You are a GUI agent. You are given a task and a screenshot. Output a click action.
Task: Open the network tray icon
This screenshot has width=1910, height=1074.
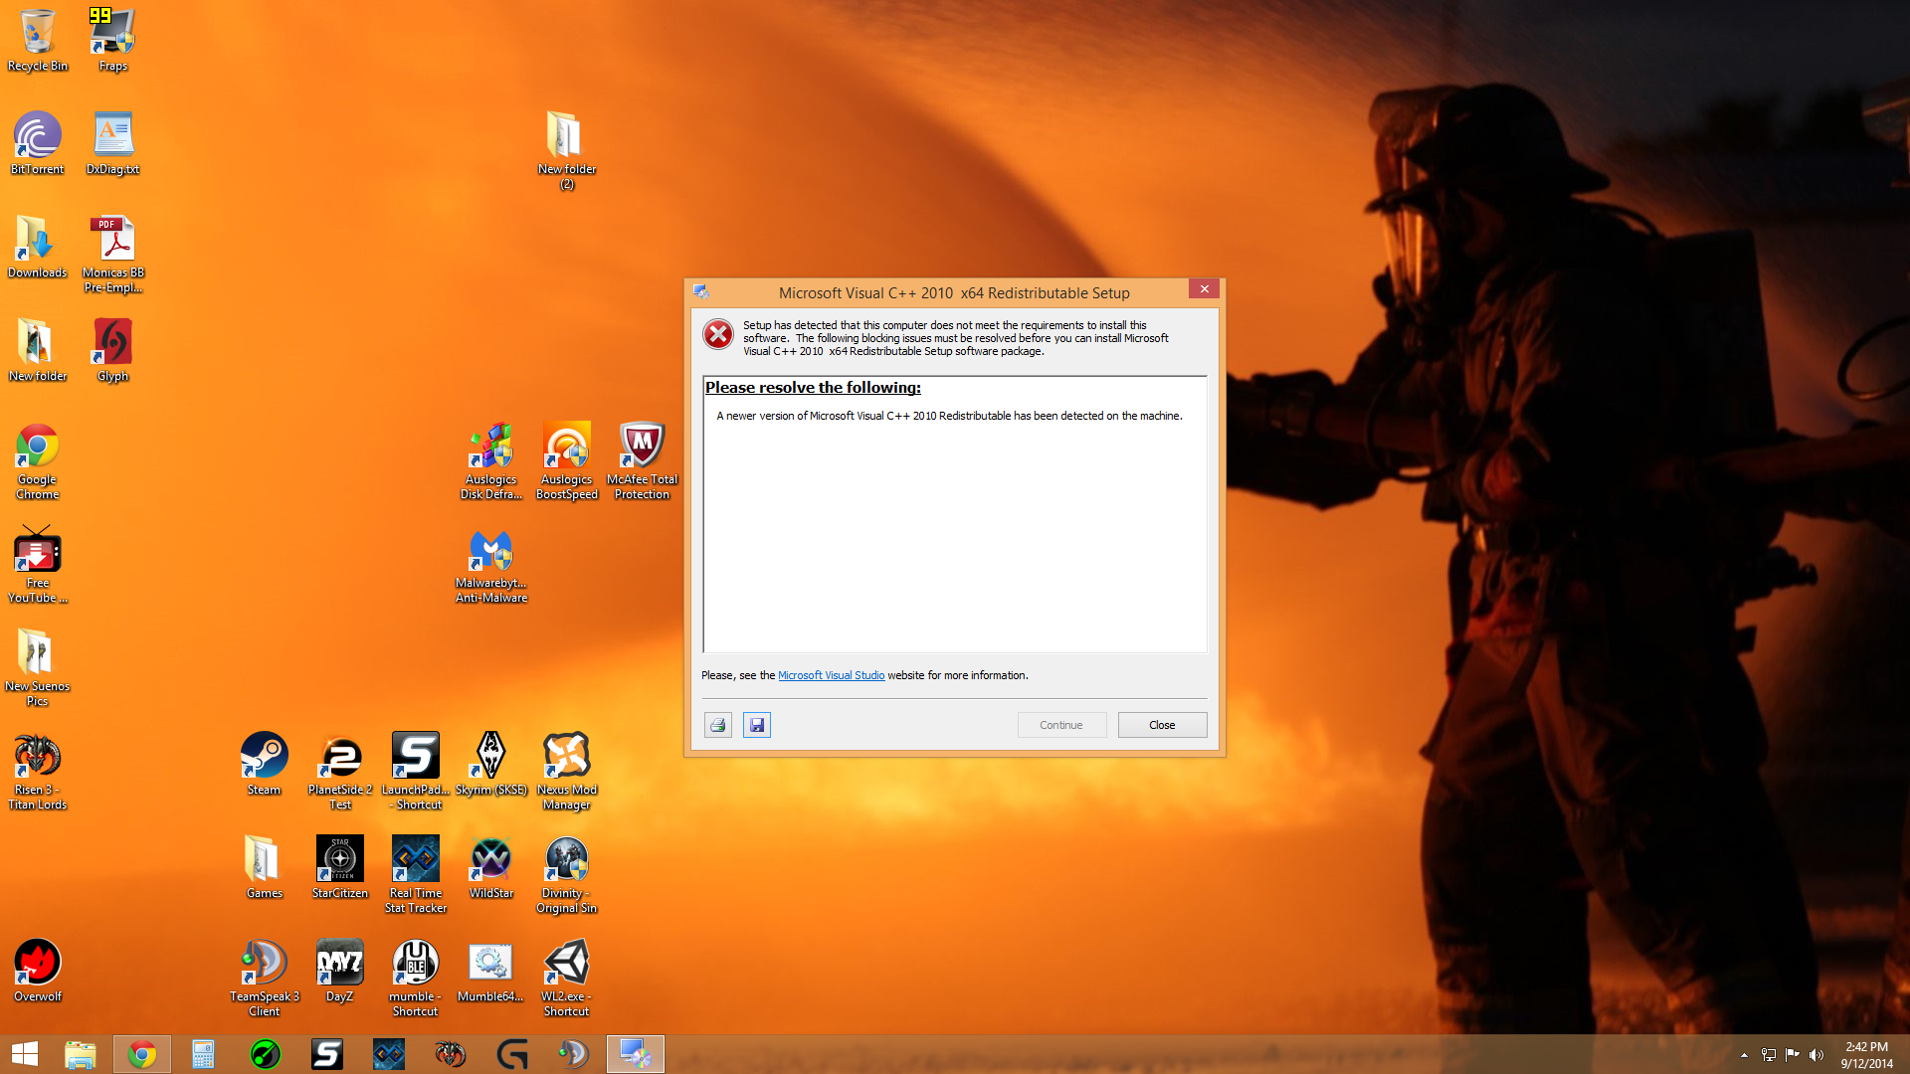(1769, 1055)
